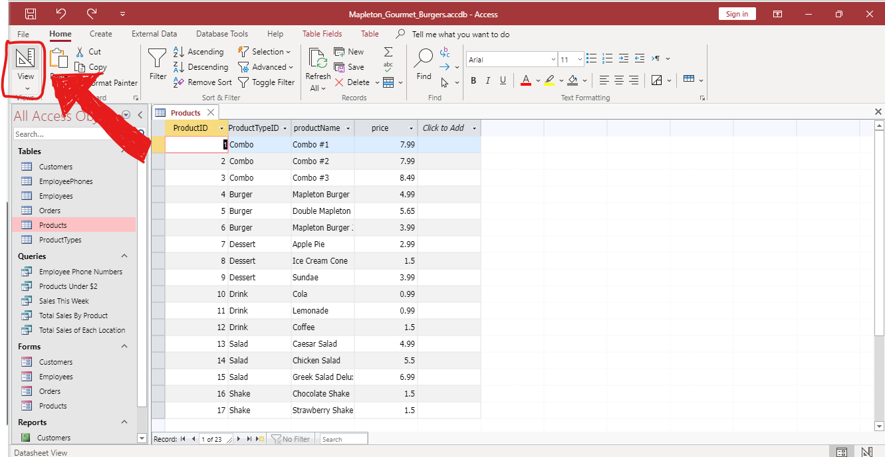This screenshot has width=885, height=457.
Task: Click Save record in Records group
Action: coord(349,66)
